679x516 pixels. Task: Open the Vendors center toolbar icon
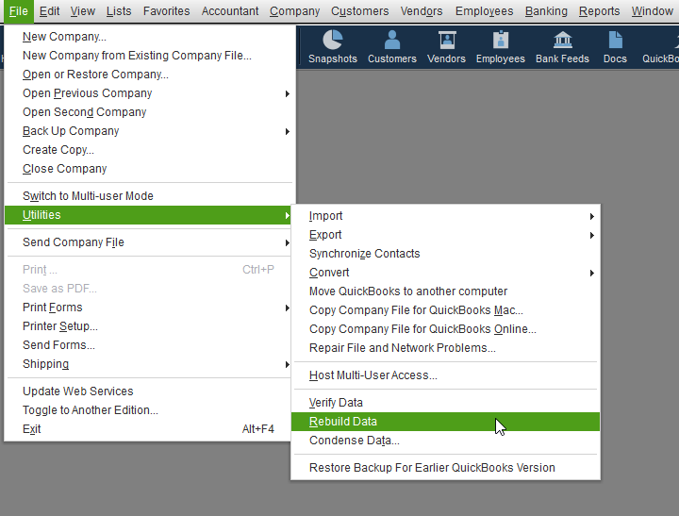click(446, 47)
